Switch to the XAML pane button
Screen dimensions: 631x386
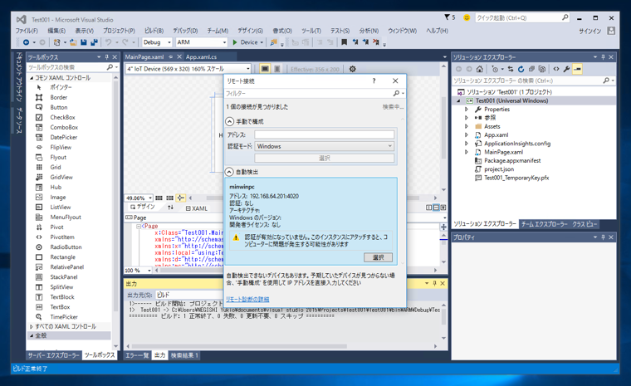197,208
